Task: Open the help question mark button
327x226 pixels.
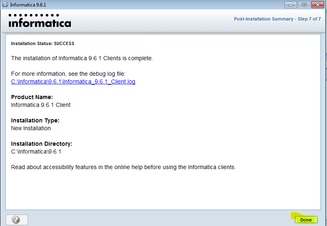Action: [x=17, y=220]
